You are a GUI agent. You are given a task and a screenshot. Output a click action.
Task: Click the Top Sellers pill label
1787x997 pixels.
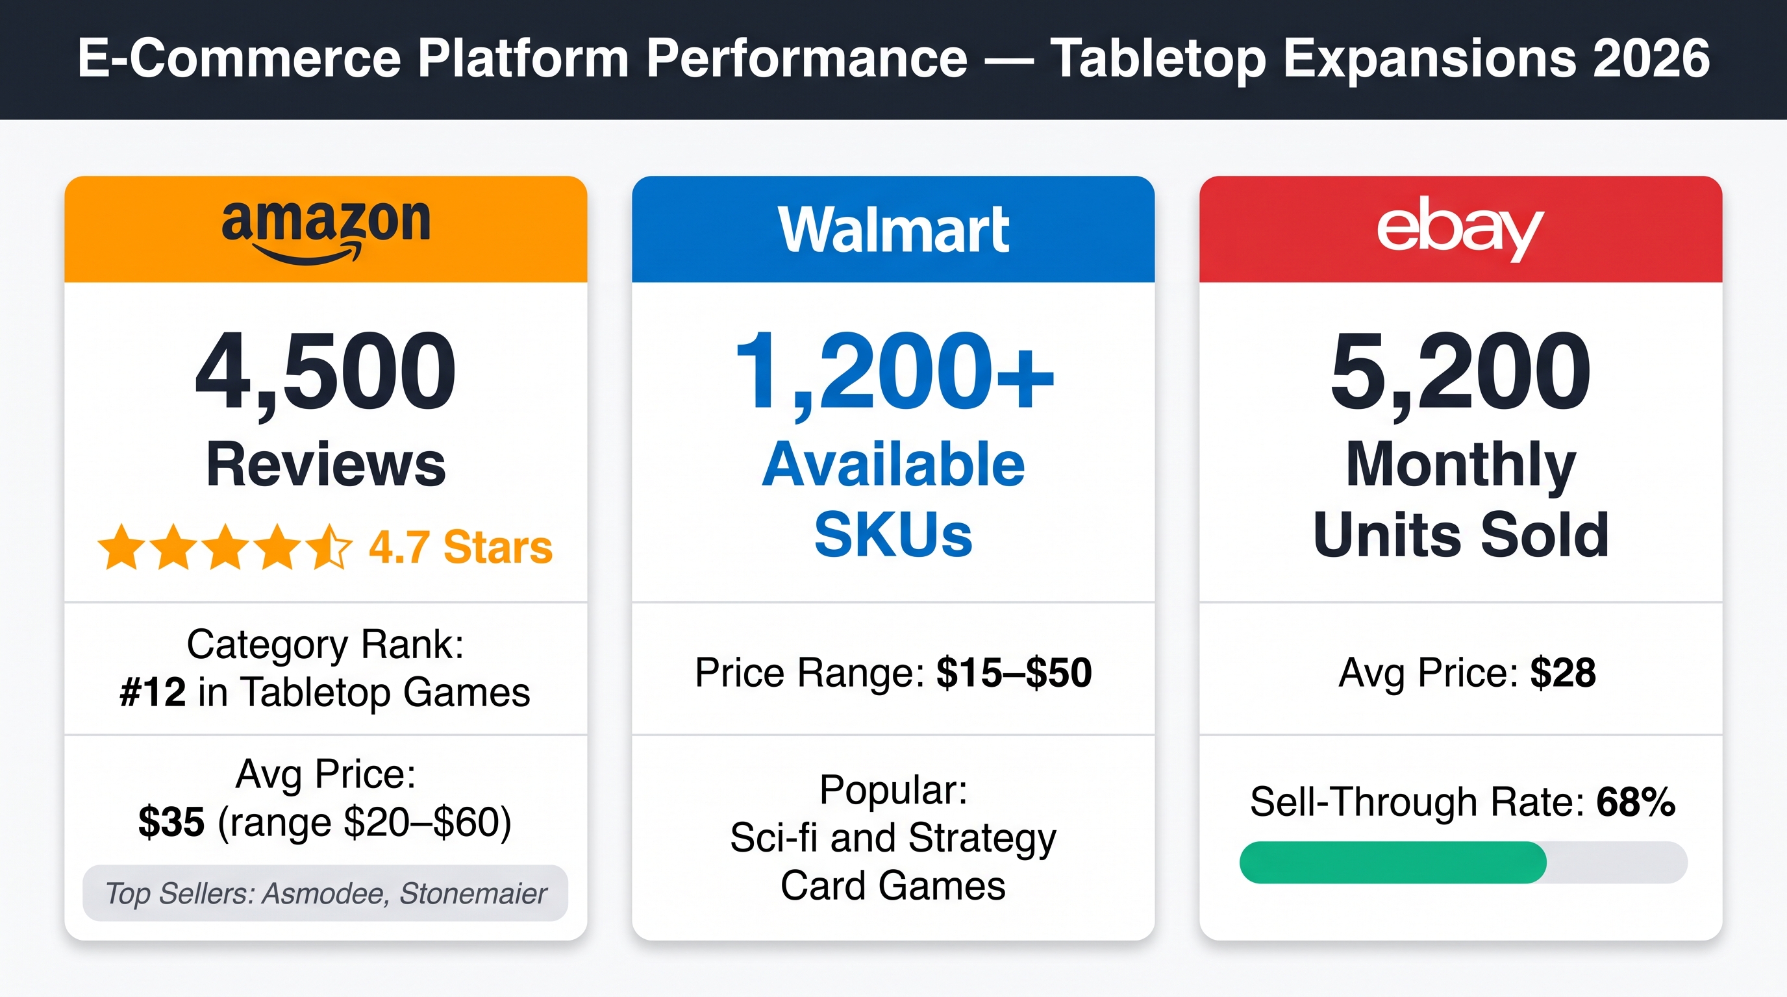pos(325,893)
